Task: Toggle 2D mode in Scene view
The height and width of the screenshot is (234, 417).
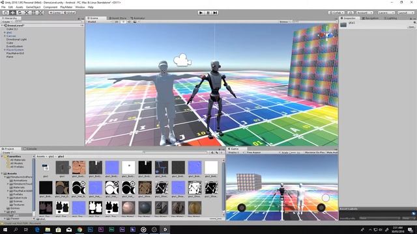Action: (x=116, y=21)
